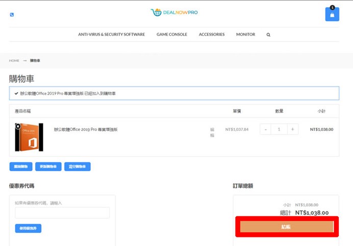This screenshot has width=353, height=246.
Task: Click the phone contact icon
Action: tap(12, 14)
